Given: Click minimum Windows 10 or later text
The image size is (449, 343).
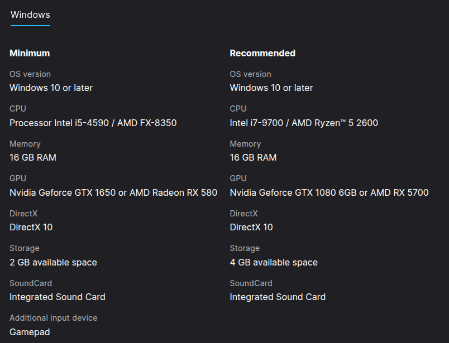Looking at the screenshot, I should 51,88.
